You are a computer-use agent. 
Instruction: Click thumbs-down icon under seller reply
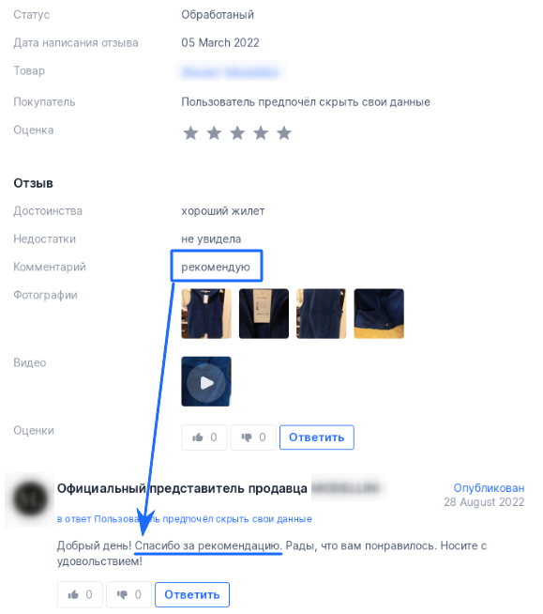[122, 594]
